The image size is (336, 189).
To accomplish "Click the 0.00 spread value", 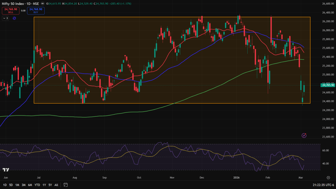I will tap(23, 11).
